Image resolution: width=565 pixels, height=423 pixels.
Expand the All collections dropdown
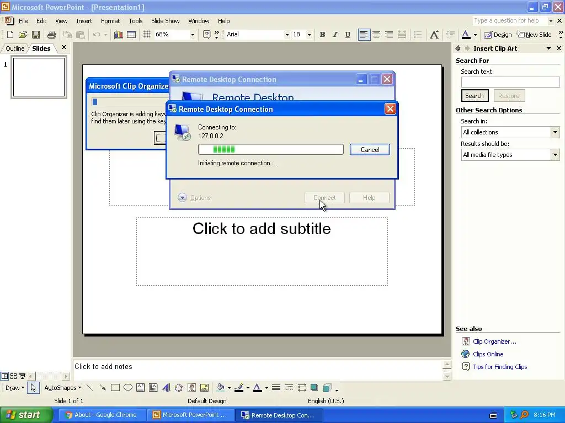(555, 132)
